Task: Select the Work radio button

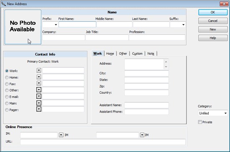Action: click(7, 71)
